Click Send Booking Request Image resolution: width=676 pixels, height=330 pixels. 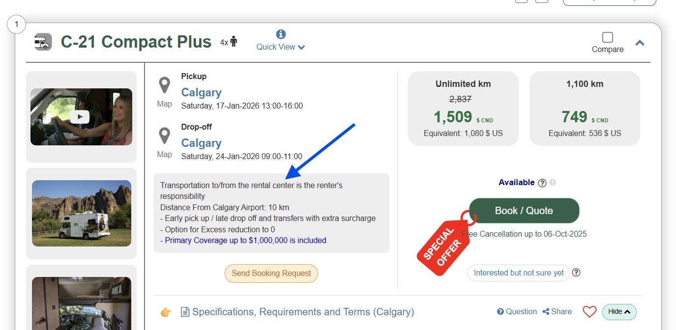tap(271, 274)
